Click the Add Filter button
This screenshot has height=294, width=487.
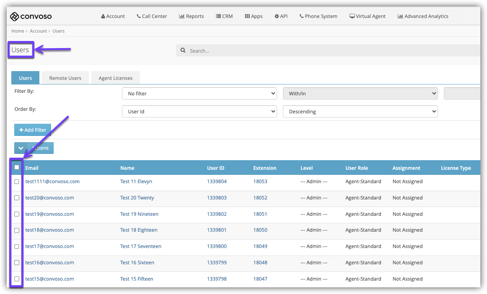click(x=33, y=130)
